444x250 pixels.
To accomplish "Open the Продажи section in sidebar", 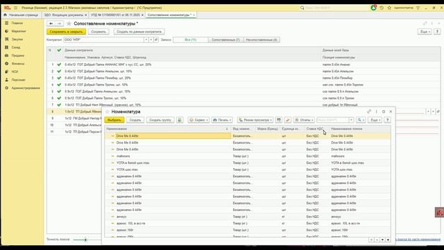I will (x=17, y=56).
